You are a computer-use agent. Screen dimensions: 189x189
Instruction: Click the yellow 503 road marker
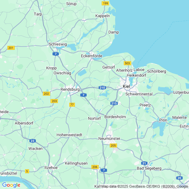tap(127, 63)
